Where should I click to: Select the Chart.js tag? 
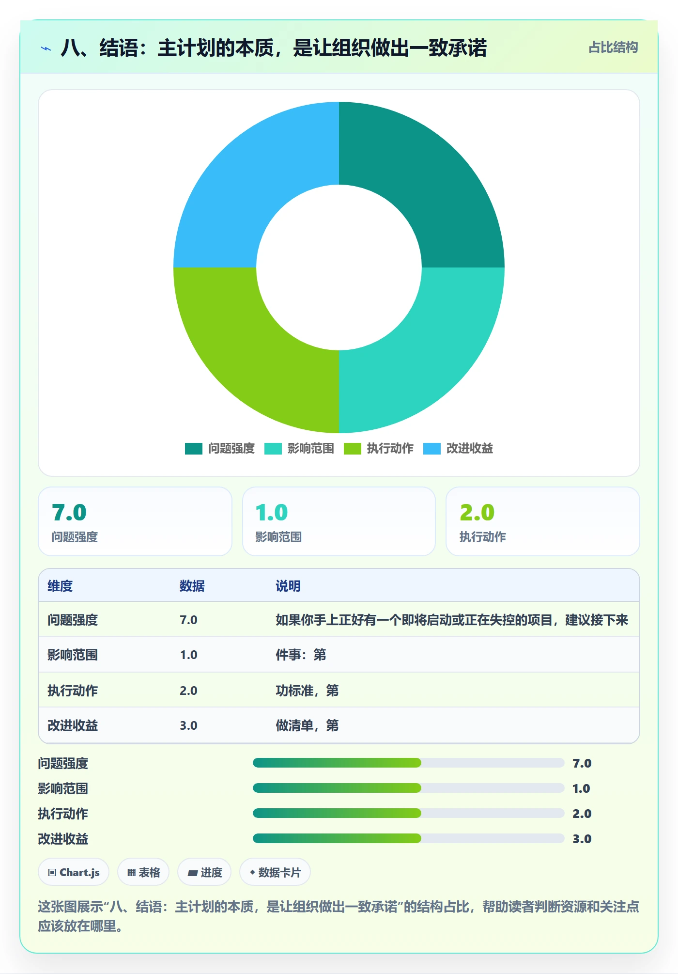(74, 872)
